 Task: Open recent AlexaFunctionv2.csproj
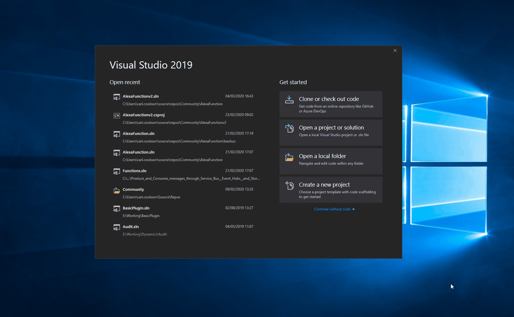coord(185,119)
